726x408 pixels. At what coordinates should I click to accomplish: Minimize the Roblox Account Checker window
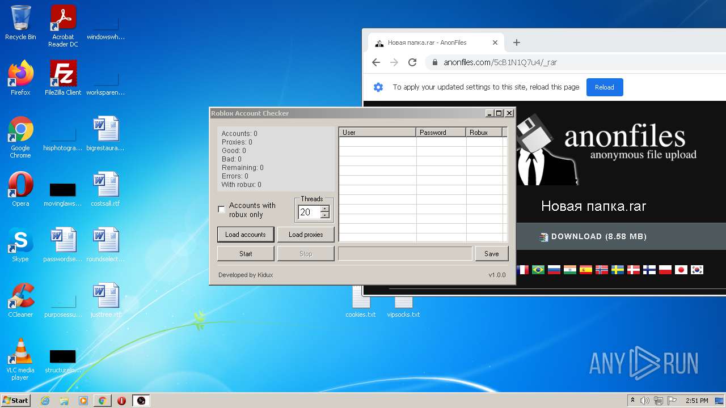(489, 113)
